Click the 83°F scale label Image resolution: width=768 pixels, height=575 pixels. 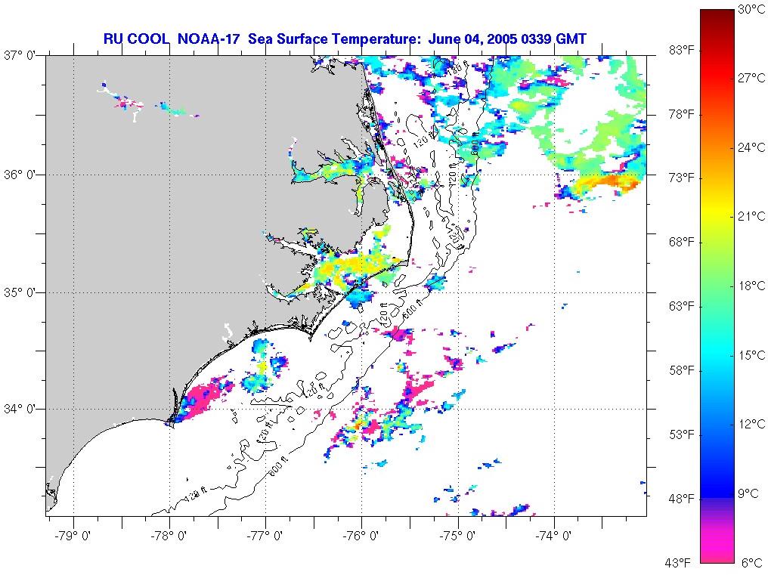[682, 51]
